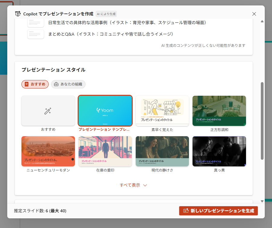Image resolution: width=272 pixels, height=228 pixels.
Task: Select the おすすめ filter tab
Action: tap(35, 84)
